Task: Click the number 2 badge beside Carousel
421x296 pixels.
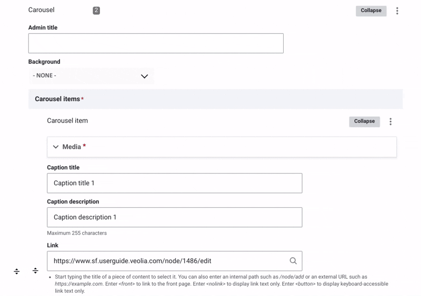Action: click(x=96, y=11)
